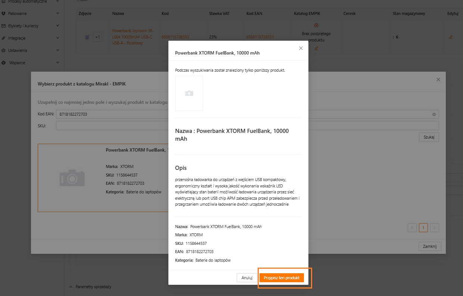Click the pencil icon in Edytuj column

point(451,37)
